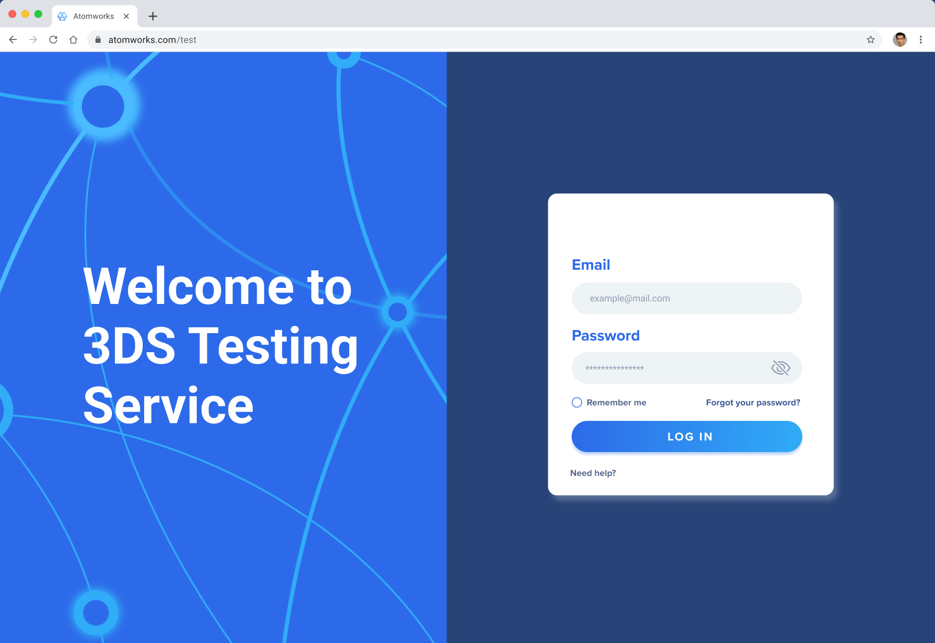Image resolution: width=935 pixels, height=643 pixels.
Task: Click the browser forward arrow
Action: coord(33,40)
